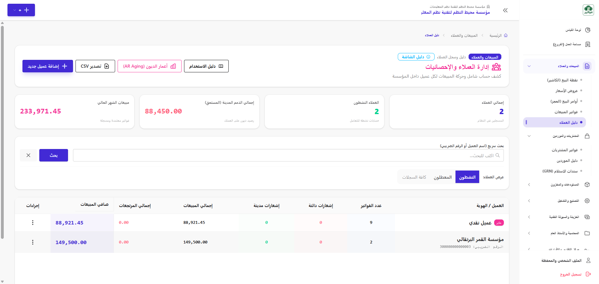599x284 pixels.
Task: Select the النشطون filter tab
Action: (467, 177)
